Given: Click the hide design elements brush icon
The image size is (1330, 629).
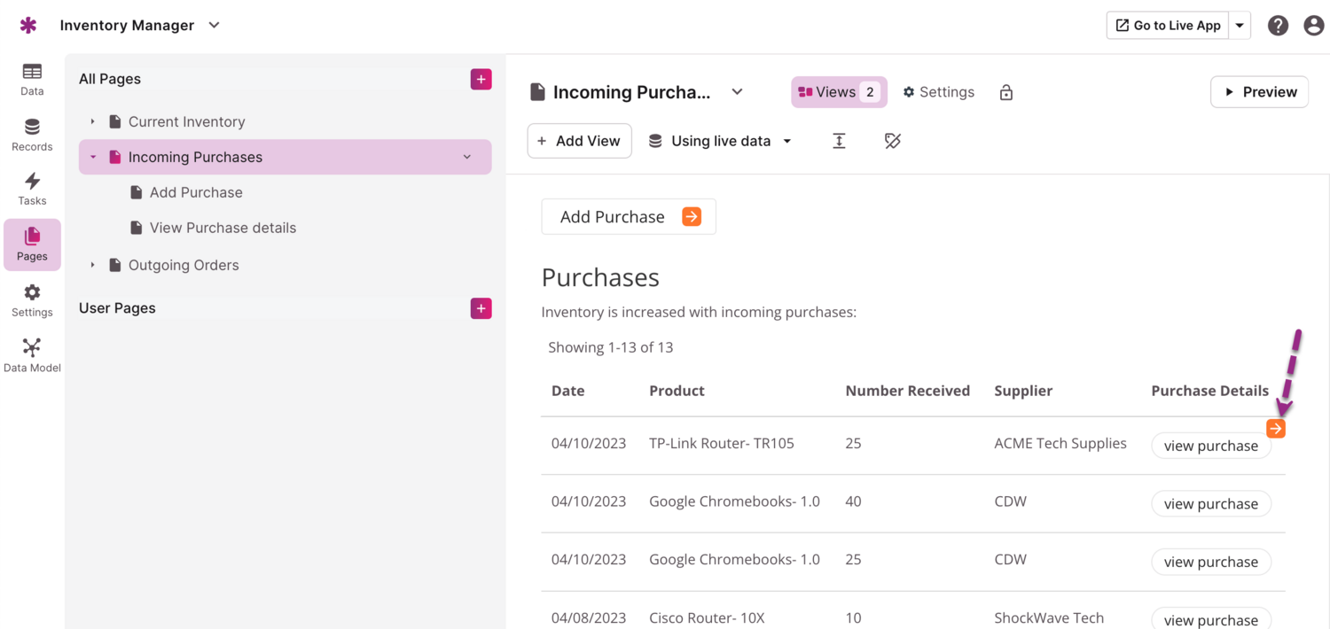Looking at the screenshot, I should pos(892,141).
